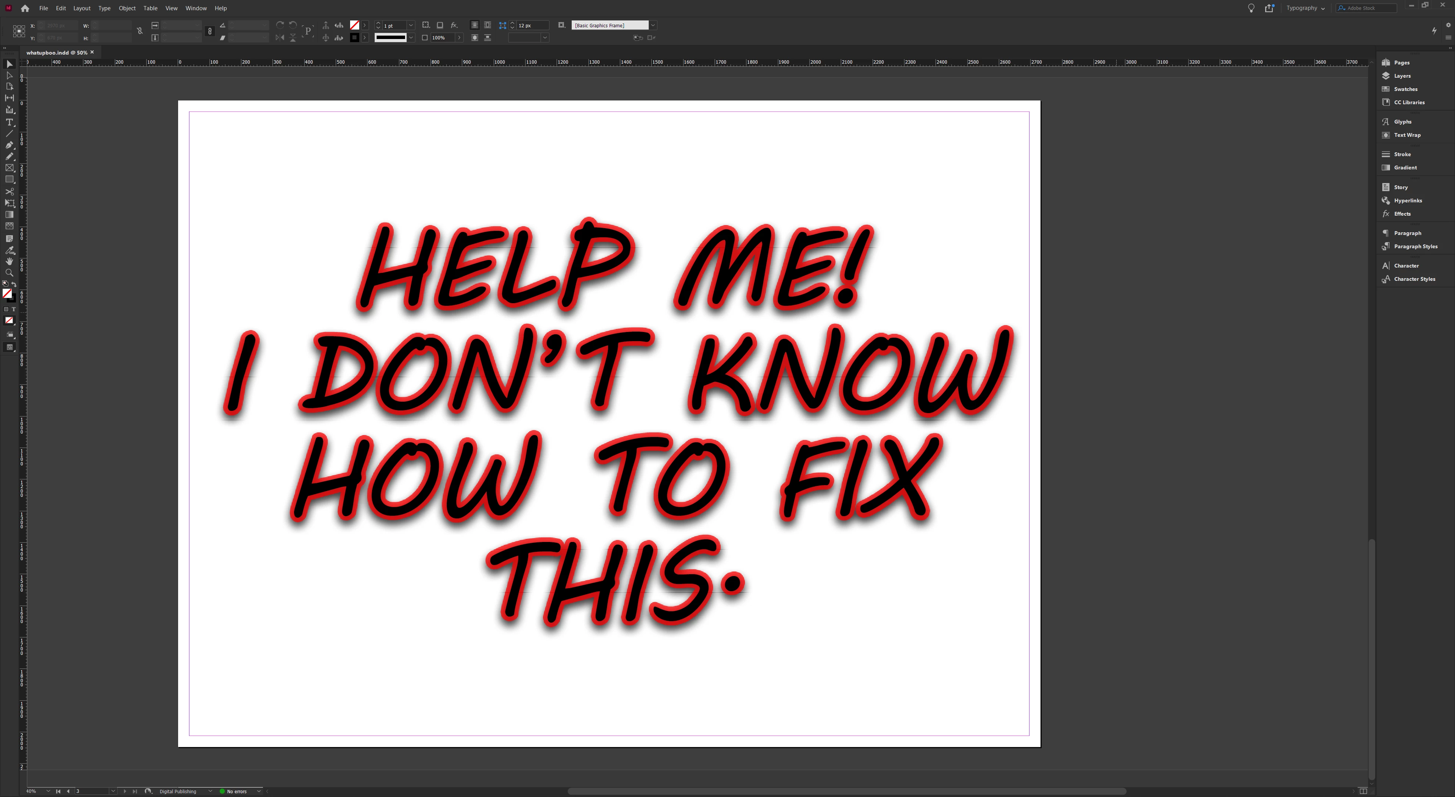Image resolution: width=1455 pixels, height=797 pixels.
Task: Click the Hand tool
Action: 9,261
